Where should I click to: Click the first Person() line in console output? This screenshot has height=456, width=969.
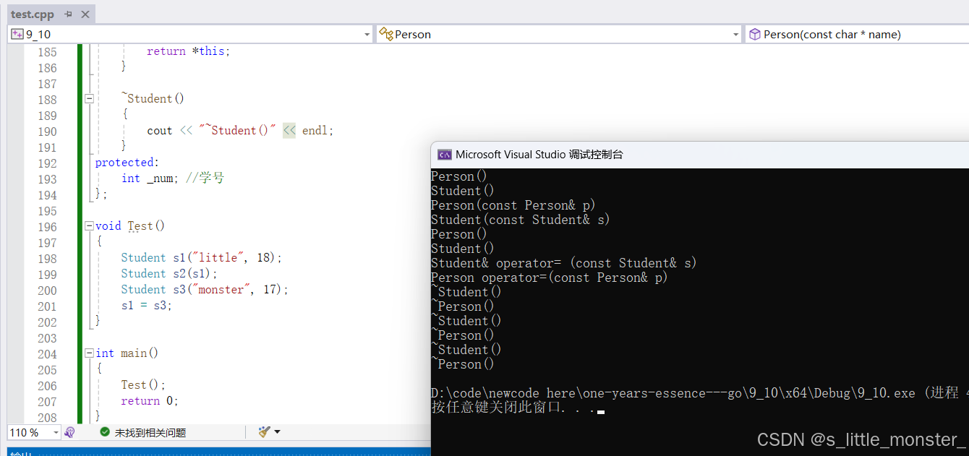coord(459,176)
